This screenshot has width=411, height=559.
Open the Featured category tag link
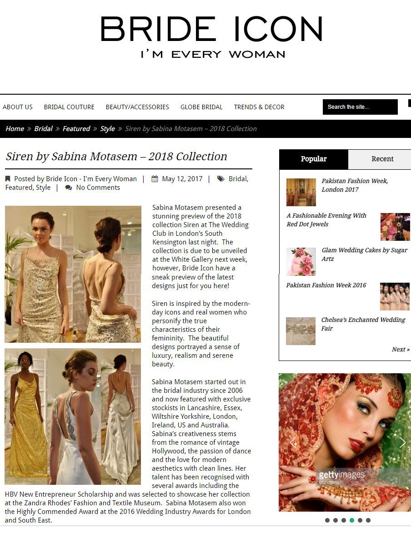18,188
